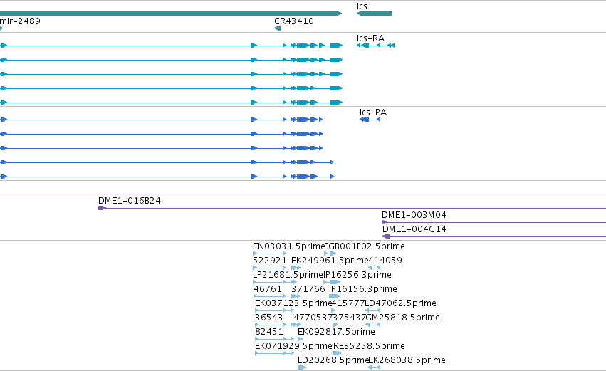The image size is (606, 371).
Task: Select the alignment glyph under LD20268.5prime
Action: point(302,367)
